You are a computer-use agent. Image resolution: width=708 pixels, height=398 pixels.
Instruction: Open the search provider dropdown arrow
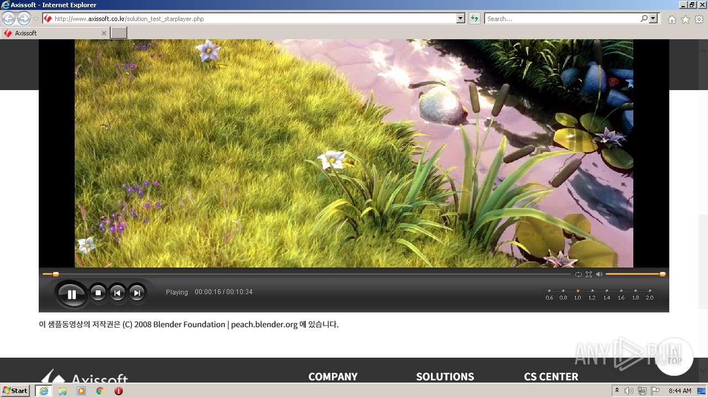tap(654, 19)
